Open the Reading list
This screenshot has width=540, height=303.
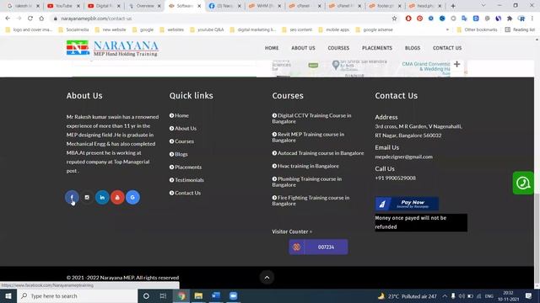coord(520,30)
